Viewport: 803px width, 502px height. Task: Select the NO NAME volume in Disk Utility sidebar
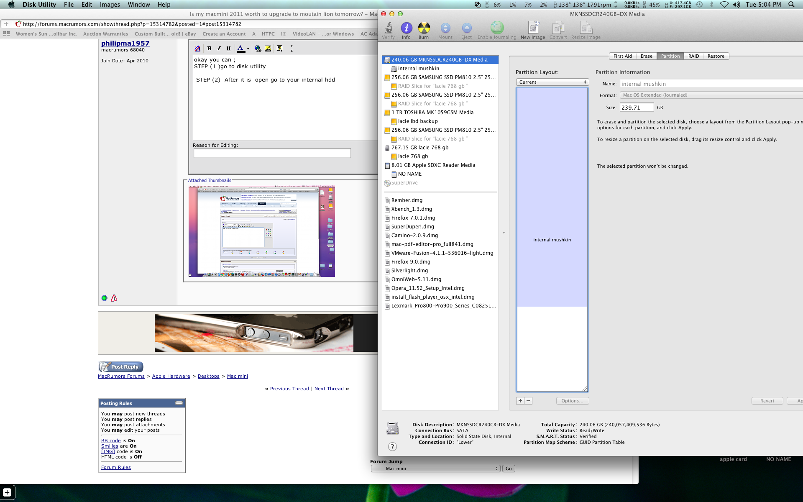tap(440, 174)
